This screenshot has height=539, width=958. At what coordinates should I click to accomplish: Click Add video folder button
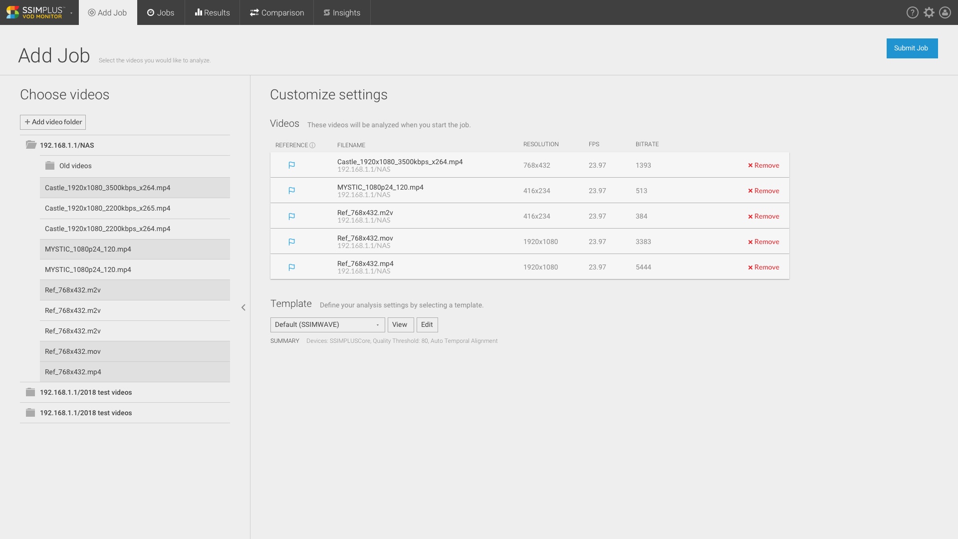(53, 122)
